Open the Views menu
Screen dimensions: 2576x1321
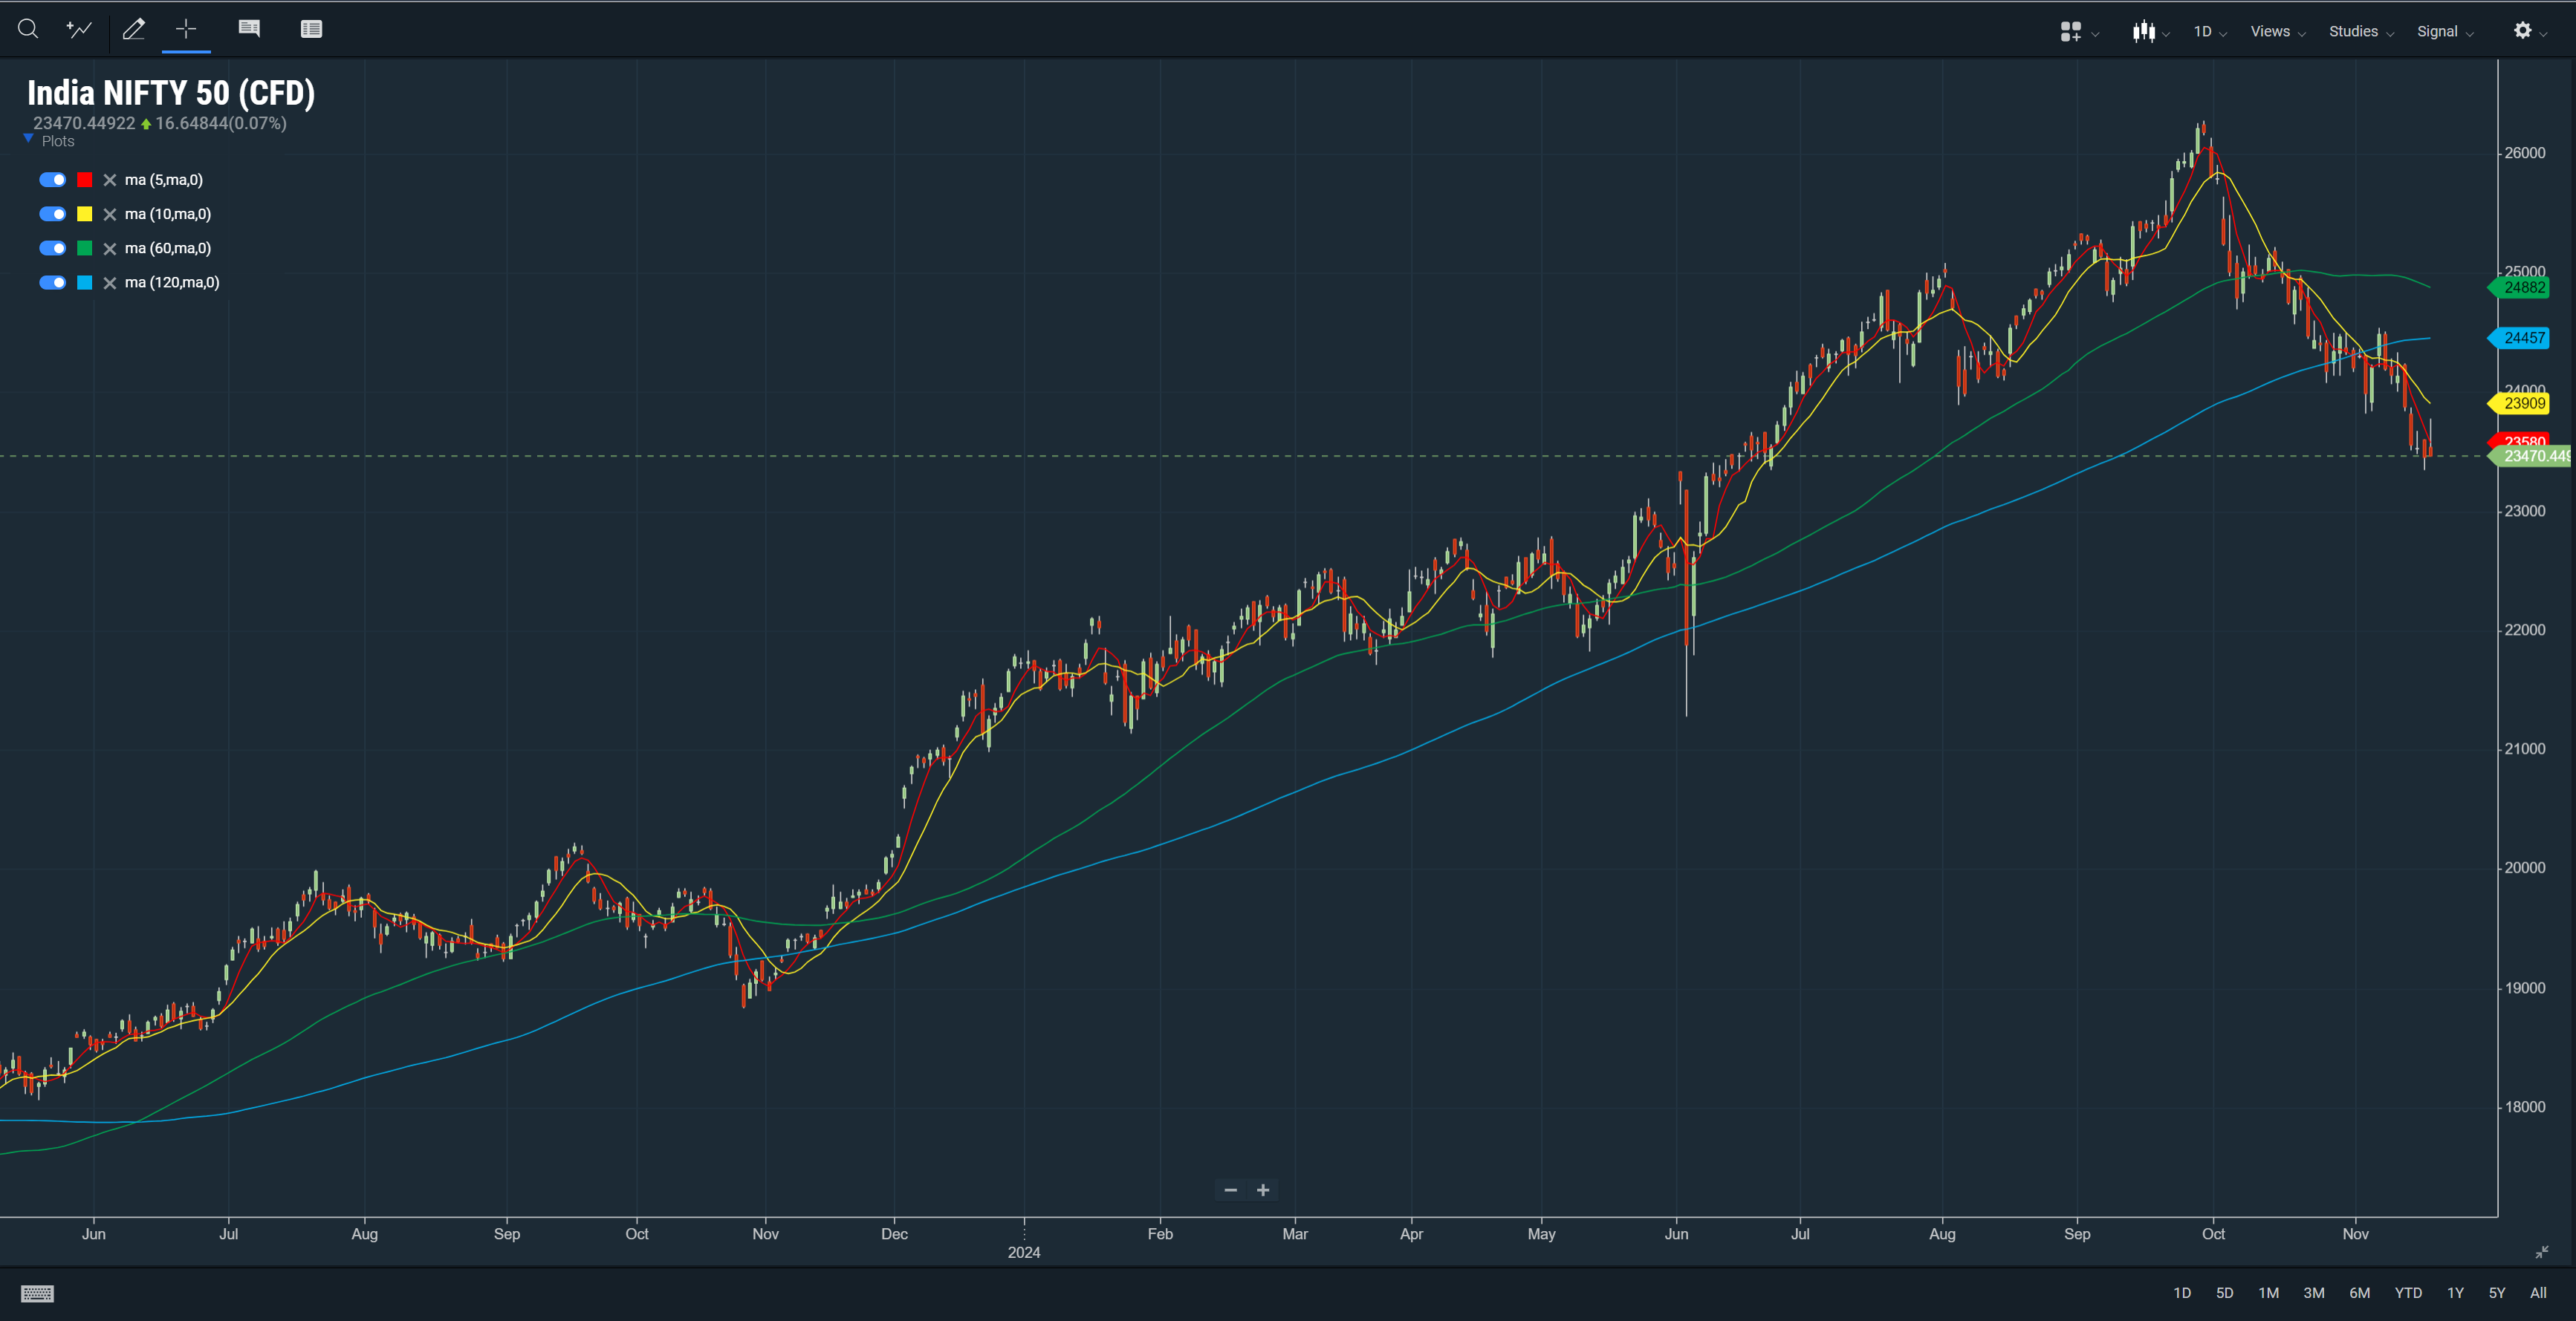tap(2276, 32)
